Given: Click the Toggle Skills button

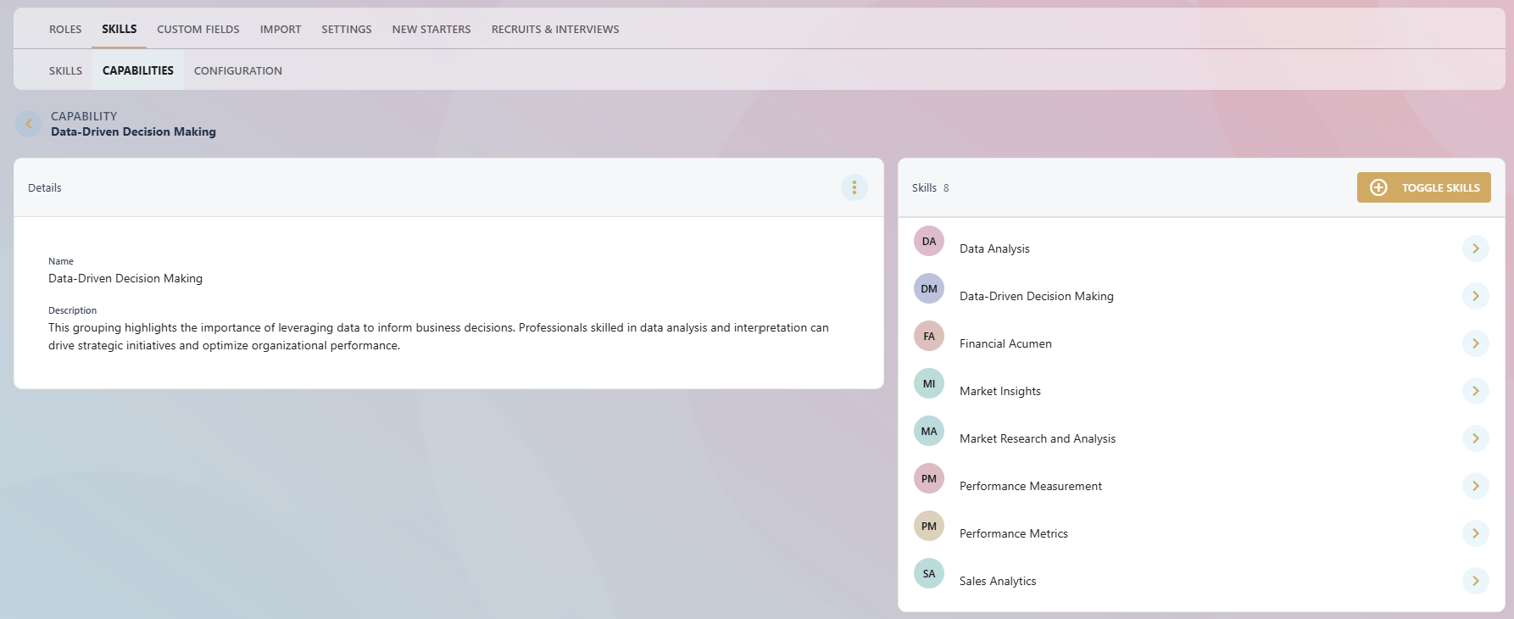Looking at the screenshot, I should (x=1424, y=187).
